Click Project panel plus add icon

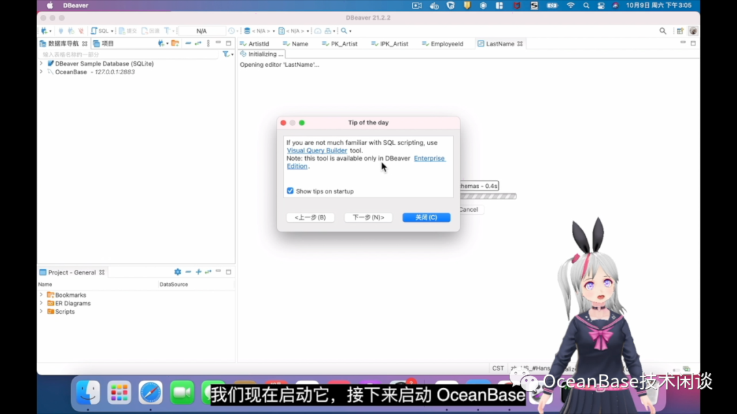(x=199, y=272)
